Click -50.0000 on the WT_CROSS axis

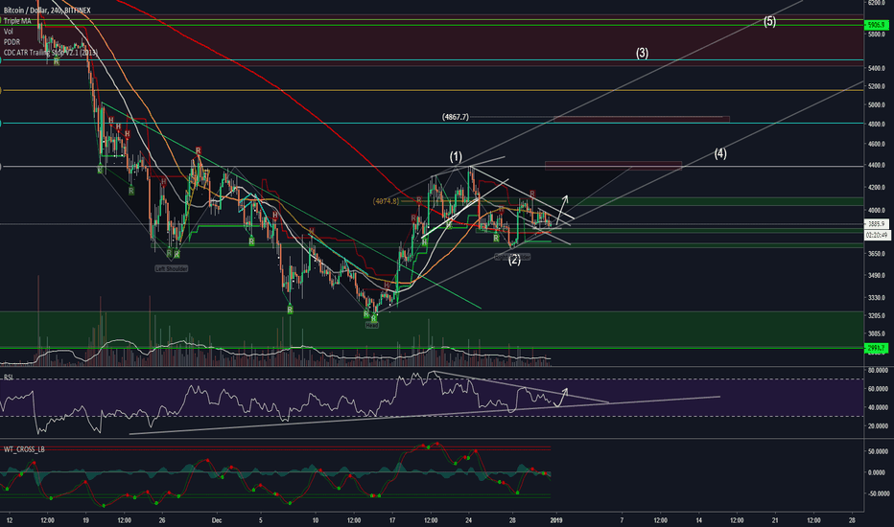pyautogui.click(x=878, y=493)
